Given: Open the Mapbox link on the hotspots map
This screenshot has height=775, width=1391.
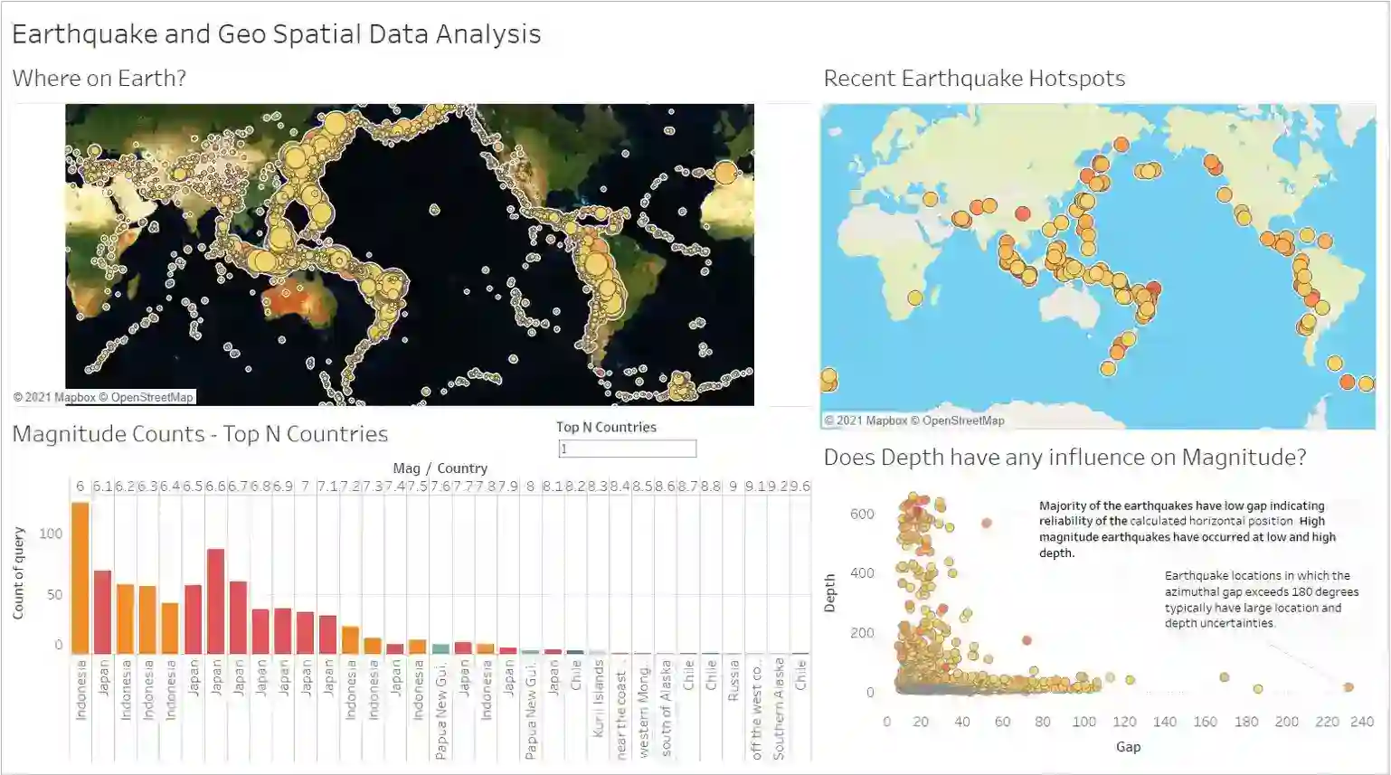Looking at the screenshot, I should tap(886, 421).
